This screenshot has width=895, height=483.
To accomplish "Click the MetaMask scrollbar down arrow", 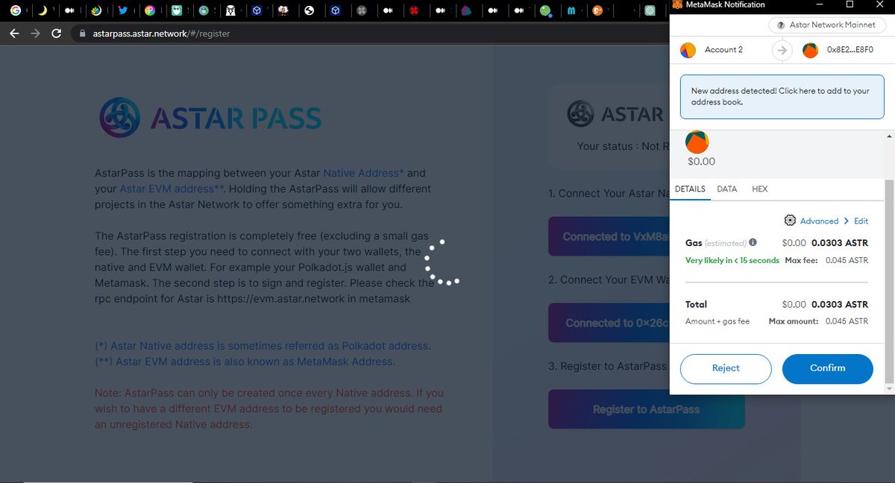I will pyautogui.click(x=888, y=388).
